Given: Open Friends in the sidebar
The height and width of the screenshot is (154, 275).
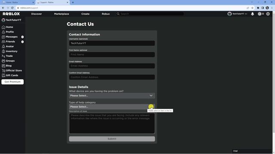Looking at the screenshot, I should coord(10,41).
